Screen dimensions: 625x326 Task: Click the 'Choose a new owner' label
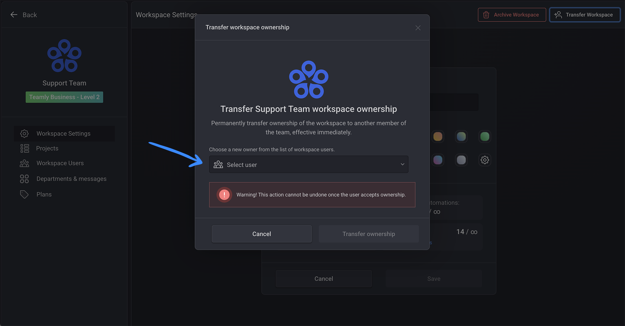click(x=272, y=149)
